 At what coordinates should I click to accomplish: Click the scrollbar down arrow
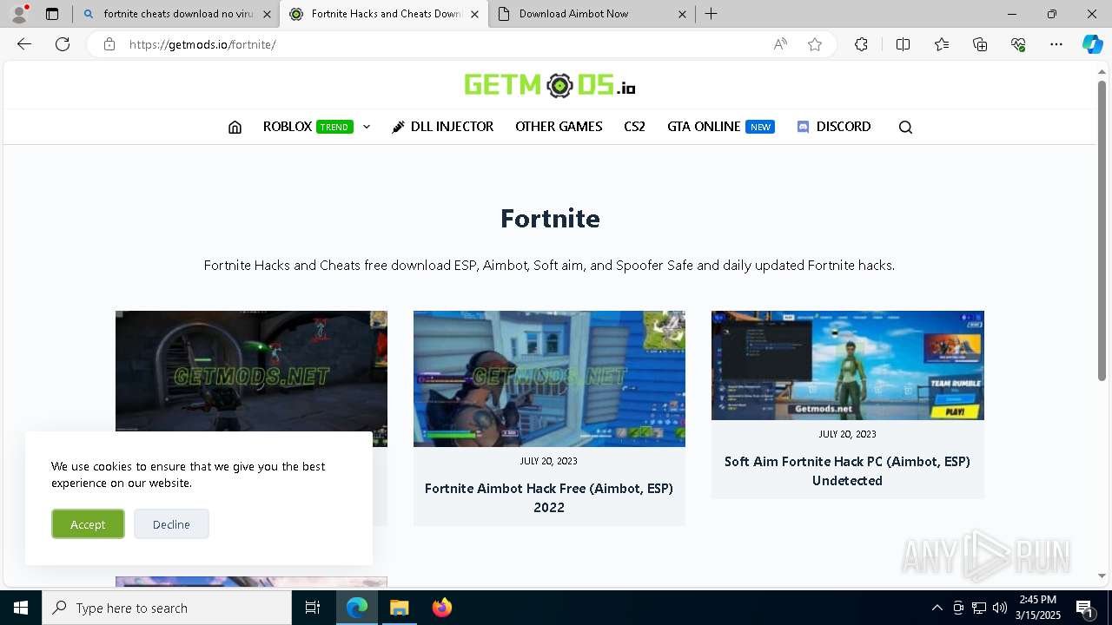pos(1102,576)
